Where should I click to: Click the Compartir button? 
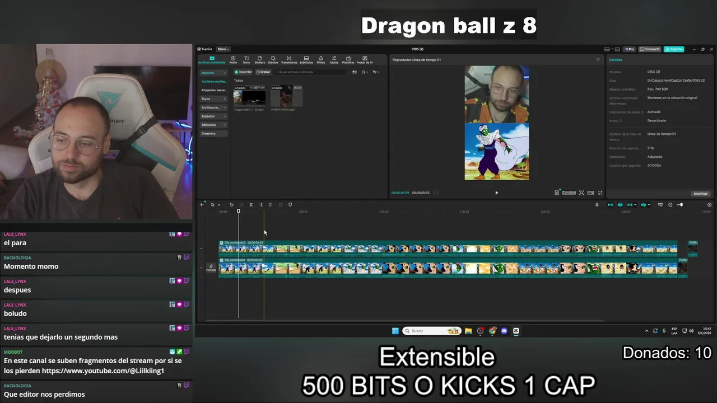[650, 49]
